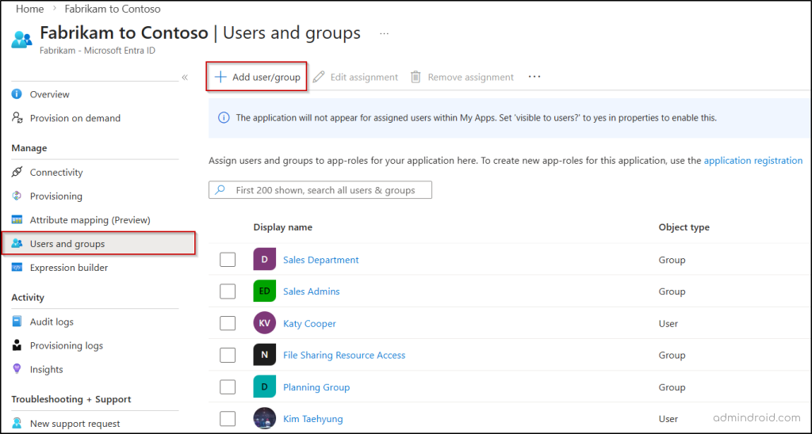The image size is (812, 434).
Task: Click the Kim Taehyung profile photo
Action: (x=264, y=418)
